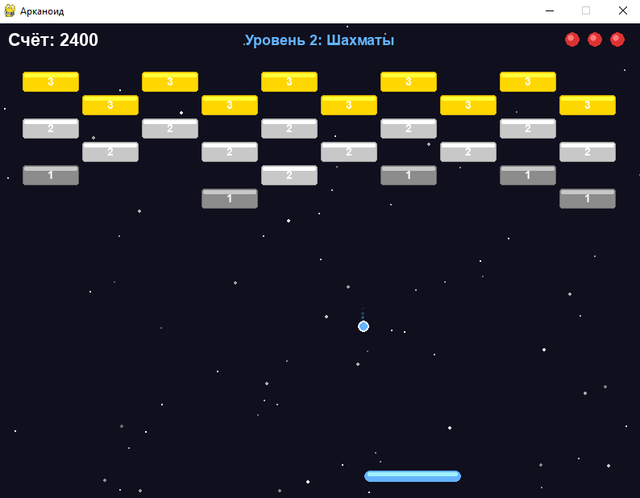
Task: Click the rightmost silver 2 brick in fourth row
Action: (588, 151)
